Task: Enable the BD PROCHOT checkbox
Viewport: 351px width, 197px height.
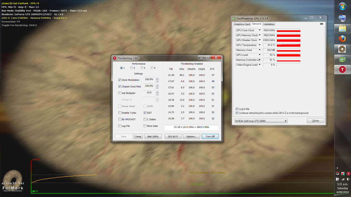Action: [120, 119]
